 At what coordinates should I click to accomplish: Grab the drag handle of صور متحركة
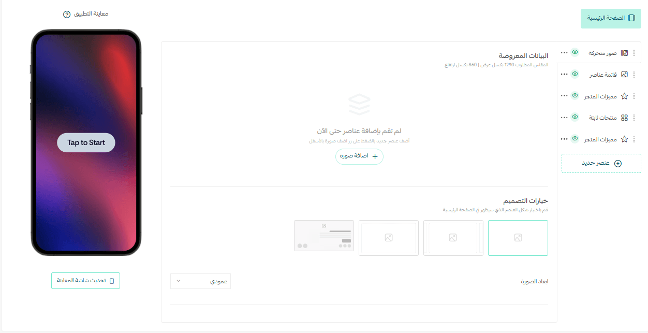[634, 53]
